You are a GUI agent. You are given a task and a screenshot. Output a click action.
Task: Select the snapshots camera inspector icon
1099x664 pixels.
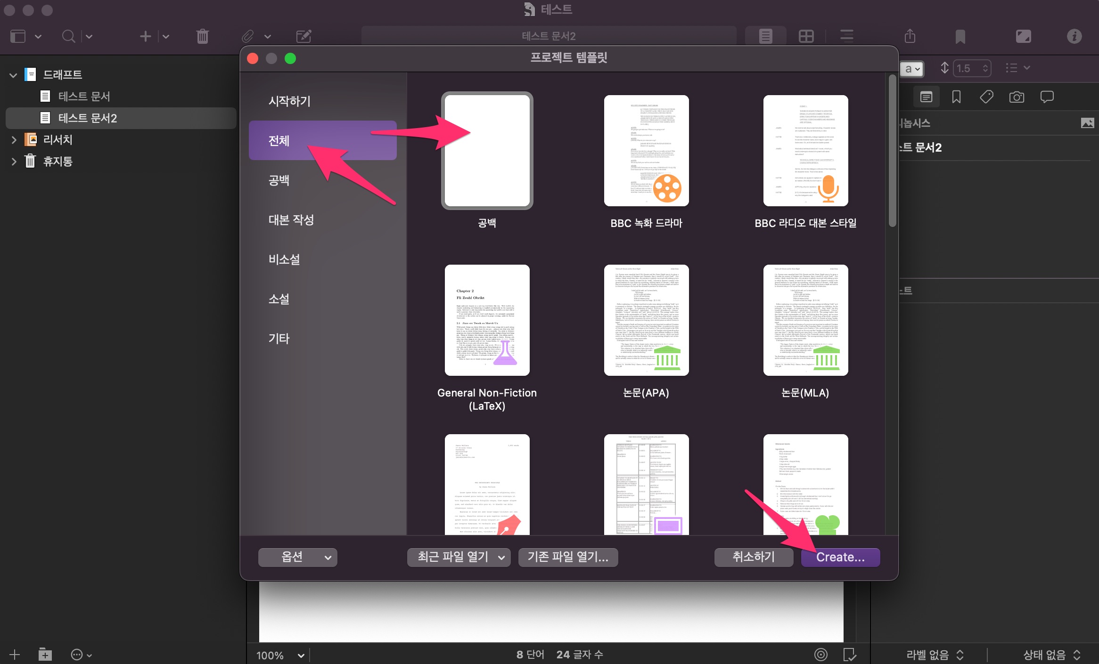click(1017, 97)
